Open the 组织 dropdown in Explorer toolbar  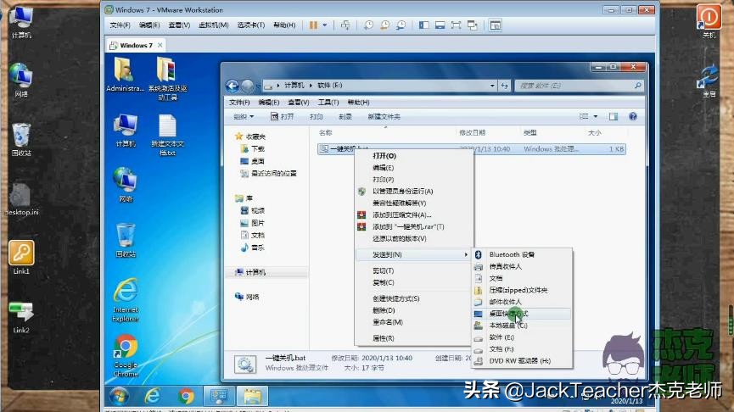[244, 117]
